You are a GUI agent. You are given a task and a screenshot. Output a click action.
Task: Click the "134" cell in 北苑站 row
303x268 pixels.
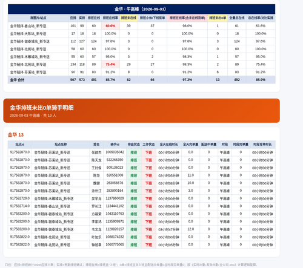73,64
